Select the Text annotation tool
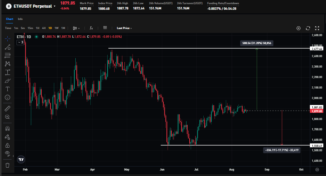This screenshot has height=176, width=326. click(7, 89)
